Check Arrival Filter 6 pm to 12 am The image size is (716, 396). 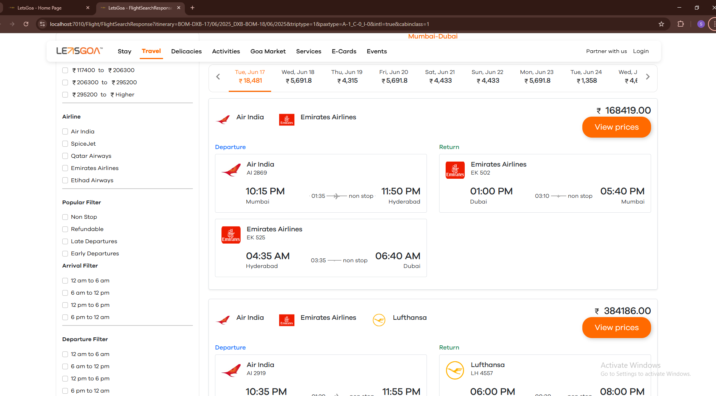click(x=65, y=317)
